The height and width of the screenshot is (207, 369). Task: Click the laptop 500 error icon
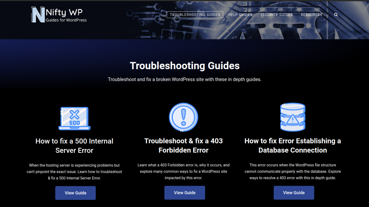pyautogui.click(x=74, y=118)
